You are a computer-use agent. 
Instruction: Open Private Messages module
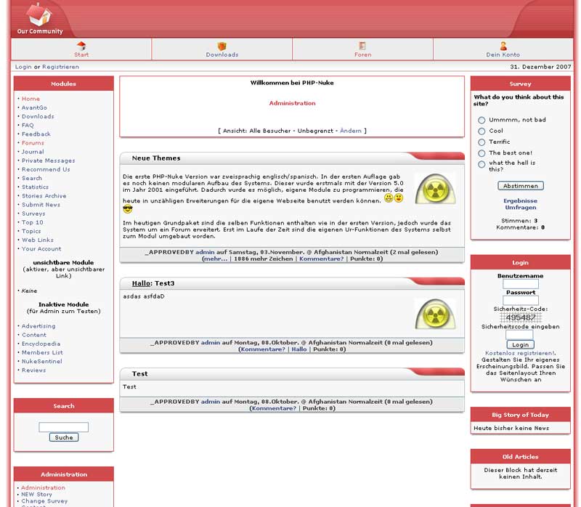(x=48, y=161)
